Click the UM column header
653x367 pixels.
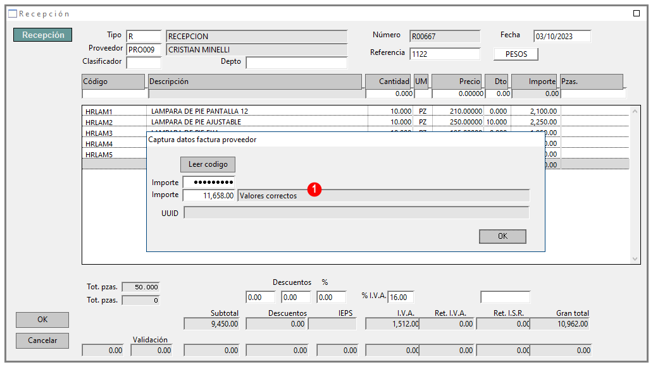coord(421,81)
